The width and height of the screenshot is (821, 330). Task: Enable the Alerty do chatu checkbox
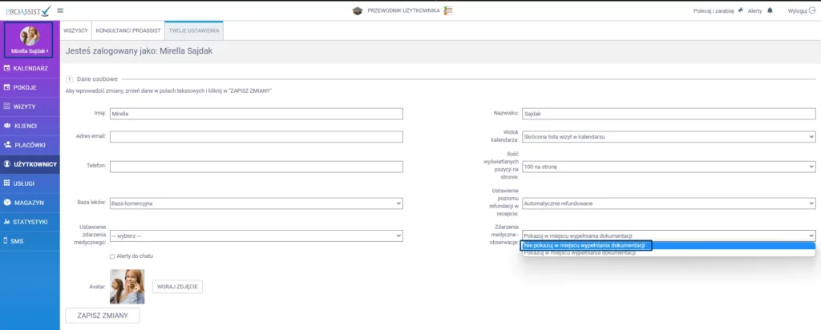(111, 256)
